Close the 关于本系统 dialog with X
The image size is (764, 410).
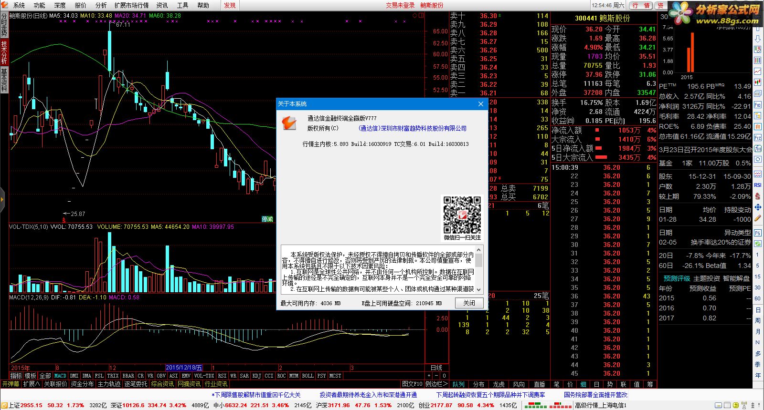click(481, 103)
